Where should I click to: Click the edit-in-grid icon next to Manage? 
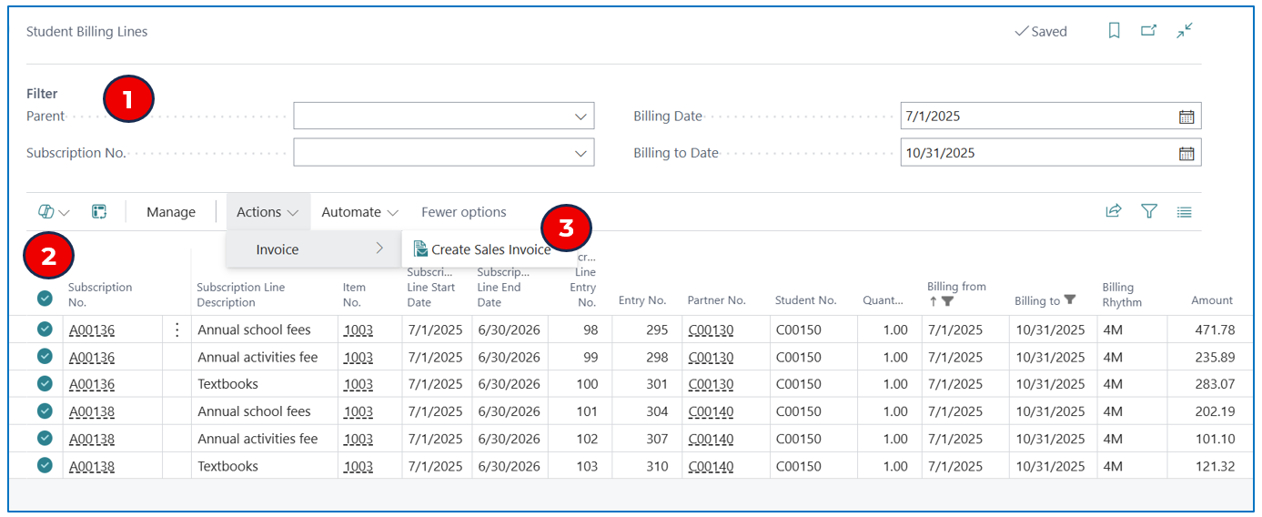[99, 211]
